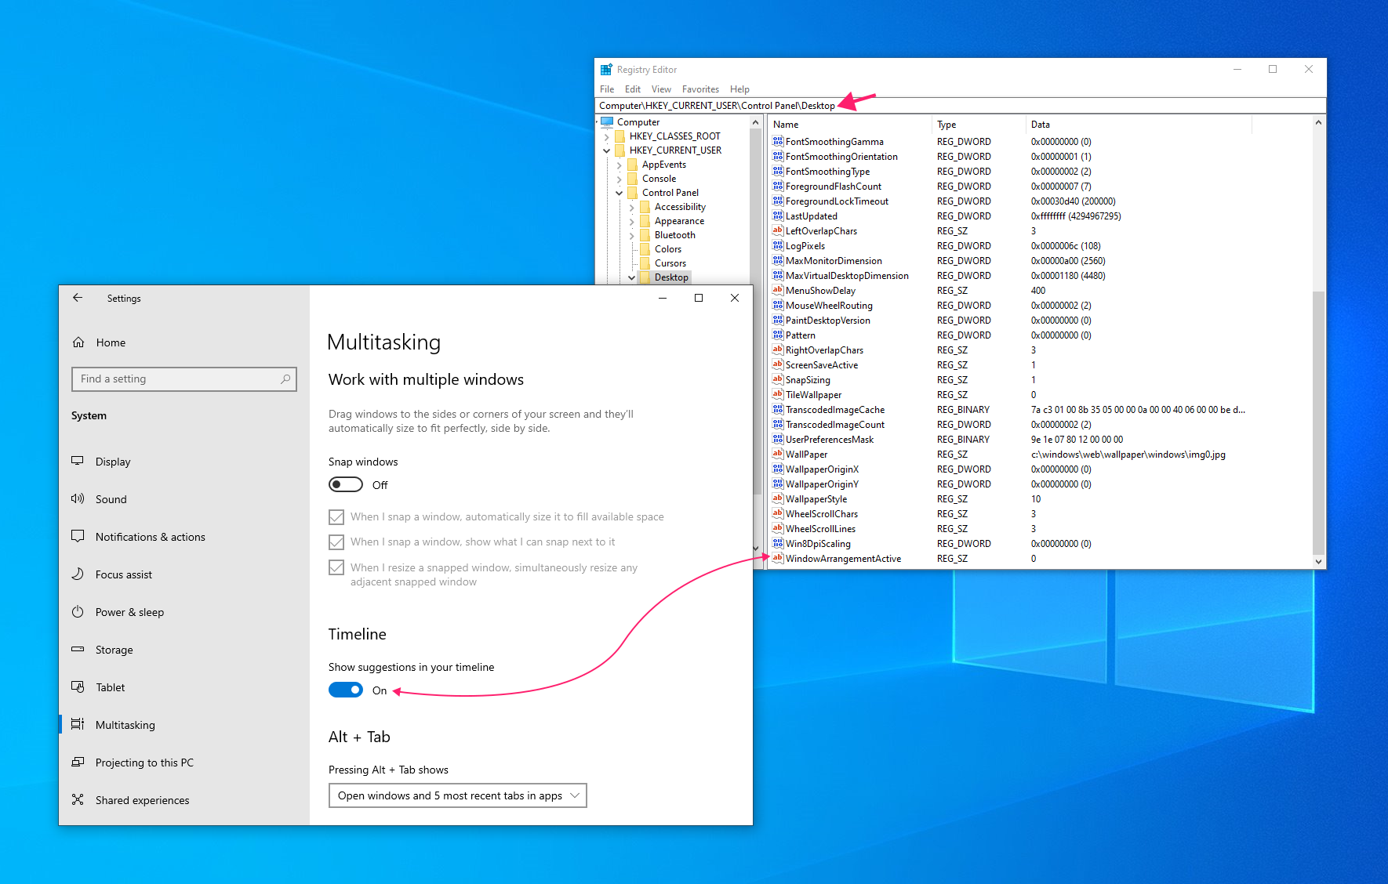This screenshot has width=1388, height=884.
Task: Click the Find a setting search box
Action: [x=184, y=379]
